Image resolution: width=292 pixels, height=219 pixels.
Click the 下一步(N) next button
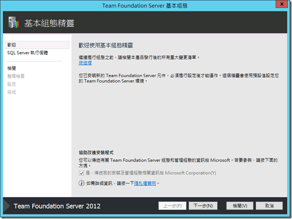[203, 206]
